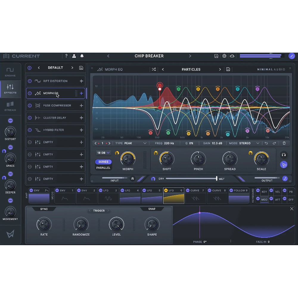Click the purple add band icon

click(284, 164)
